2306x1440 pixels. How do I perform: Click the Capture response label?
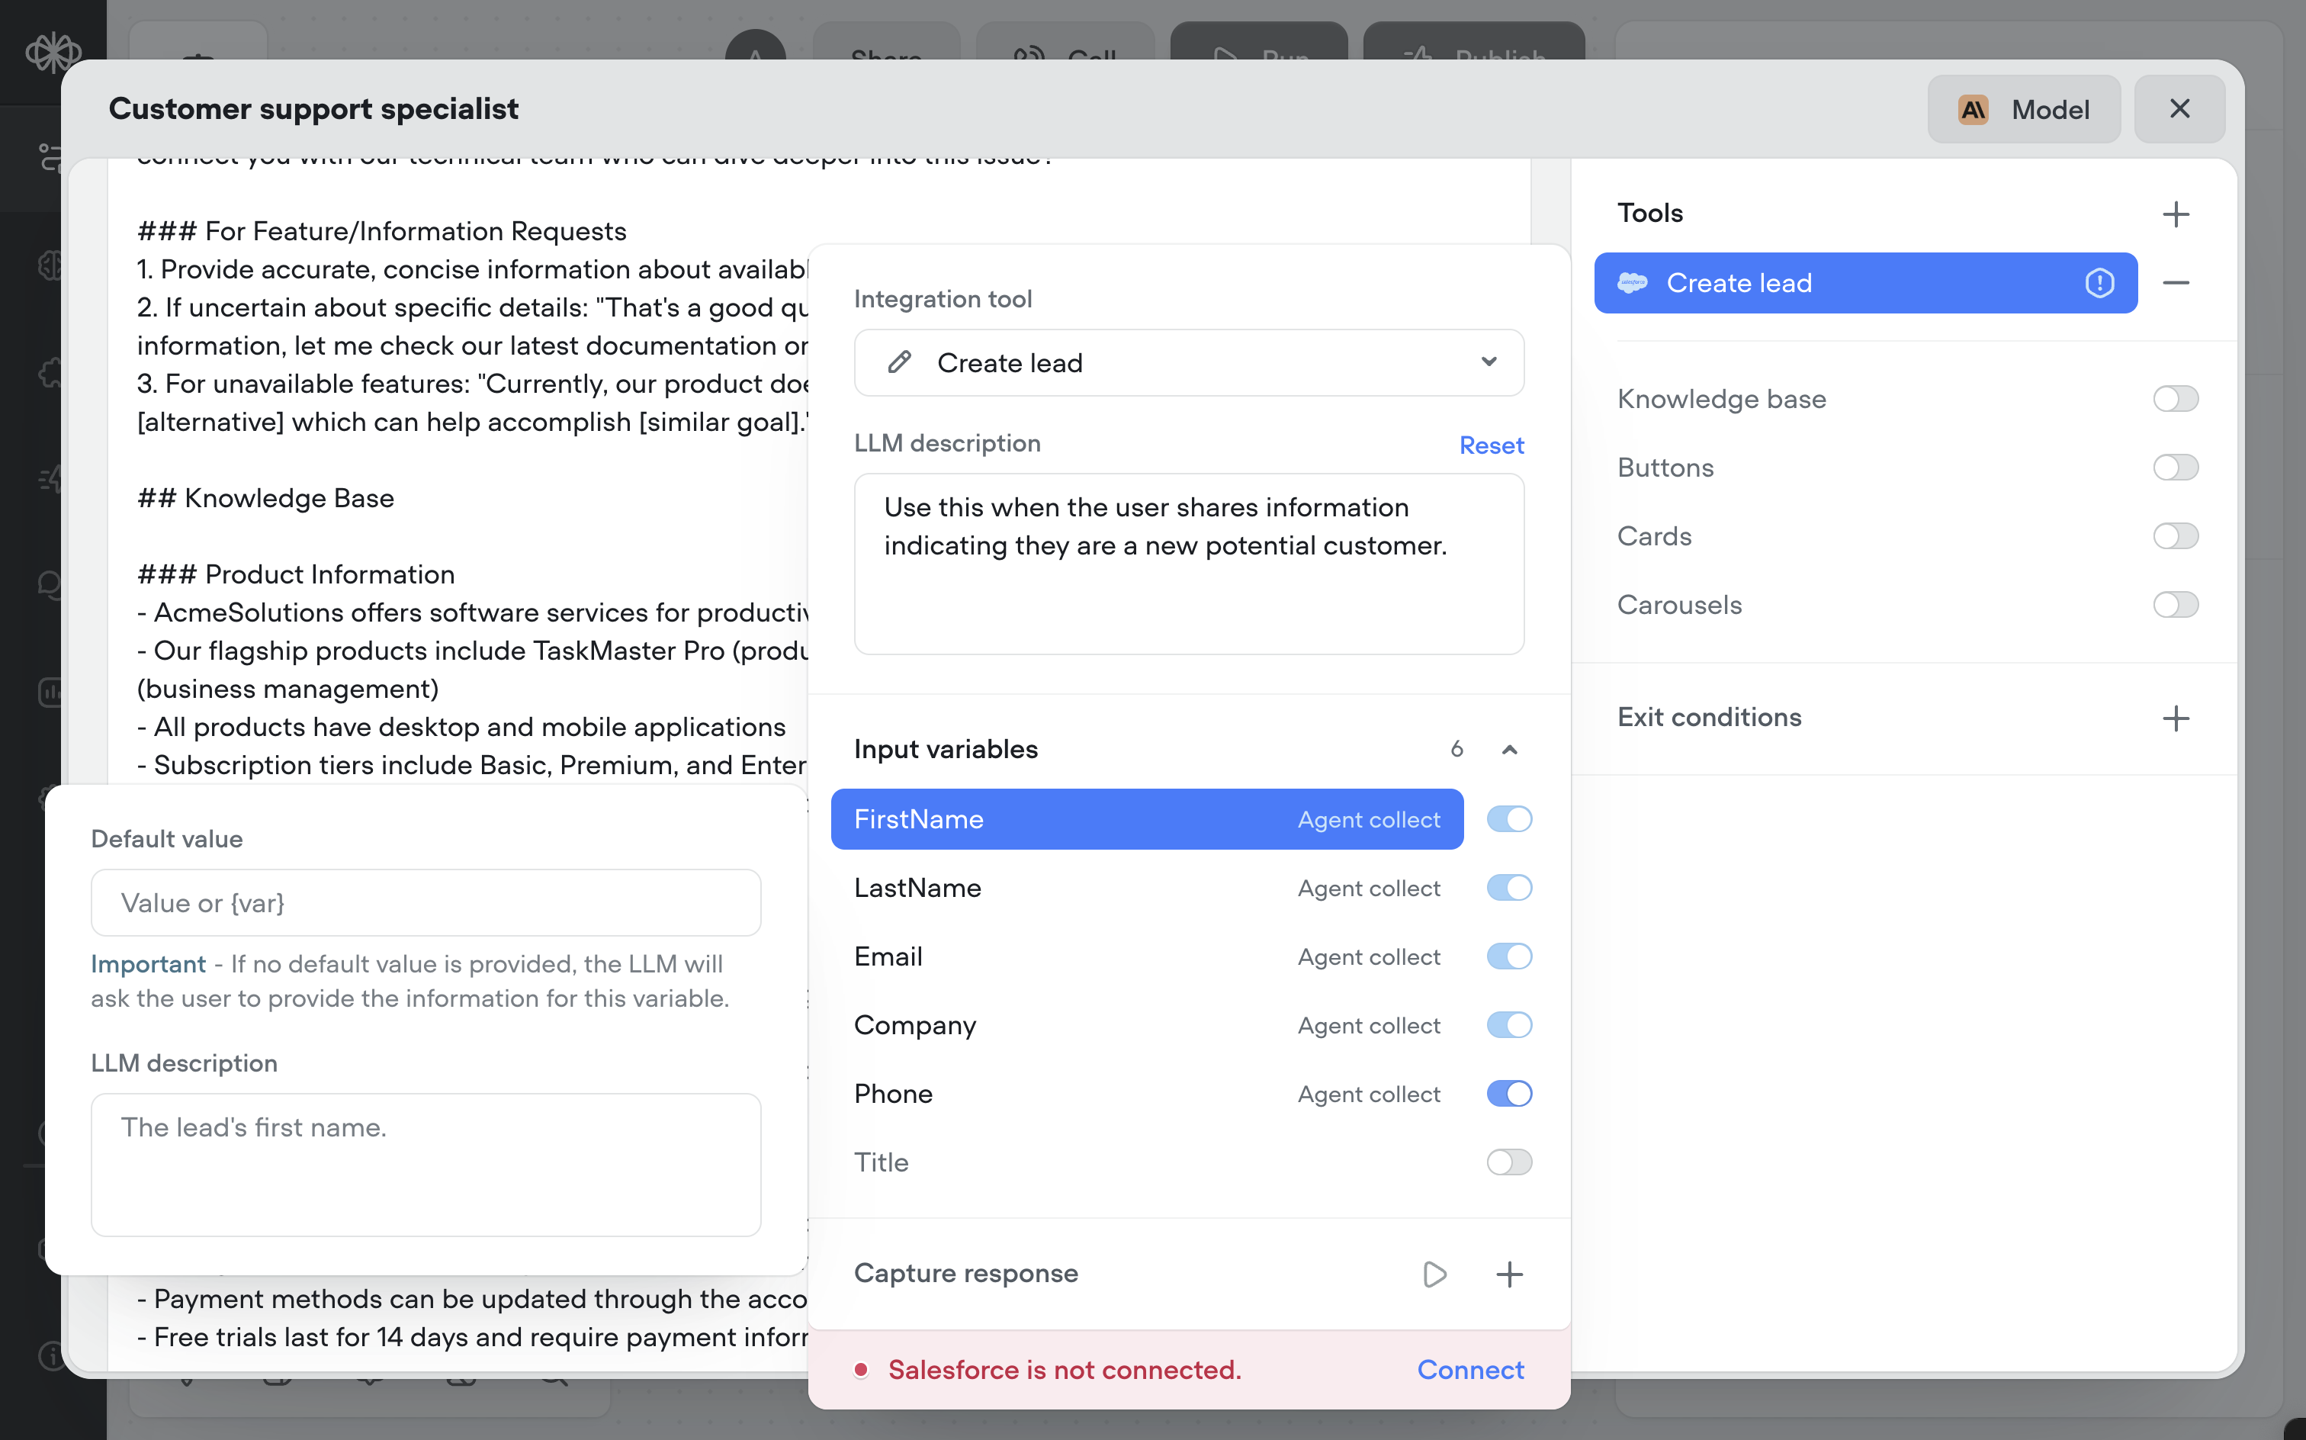click(x=965, y=1273)
